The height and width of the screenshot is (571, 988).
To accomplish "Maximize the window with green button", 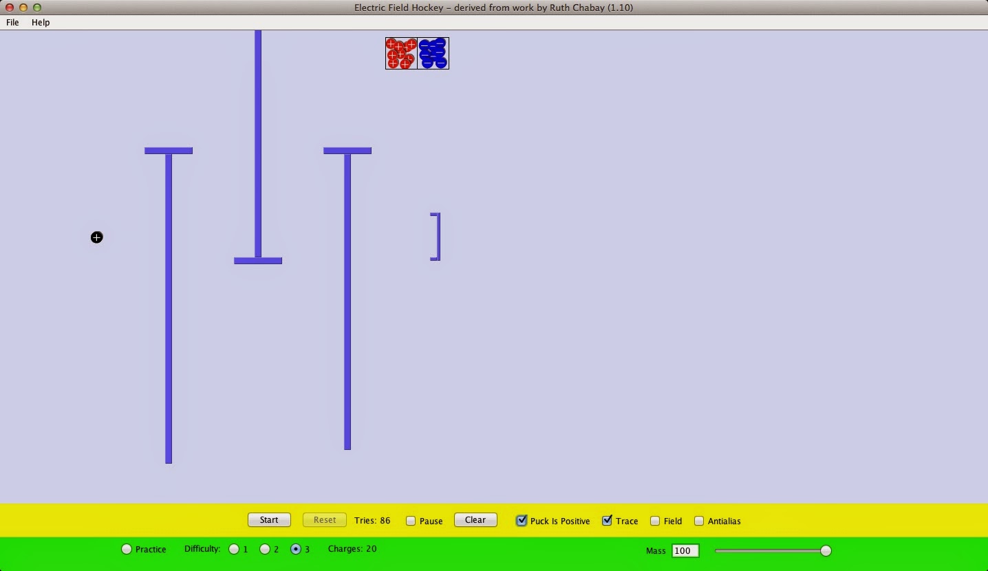I will (x=37, y=8).
